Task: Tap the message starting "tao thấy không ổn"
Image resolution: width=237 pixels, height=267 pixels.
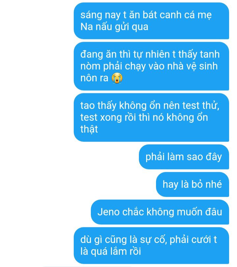Action: click(151, 117)
